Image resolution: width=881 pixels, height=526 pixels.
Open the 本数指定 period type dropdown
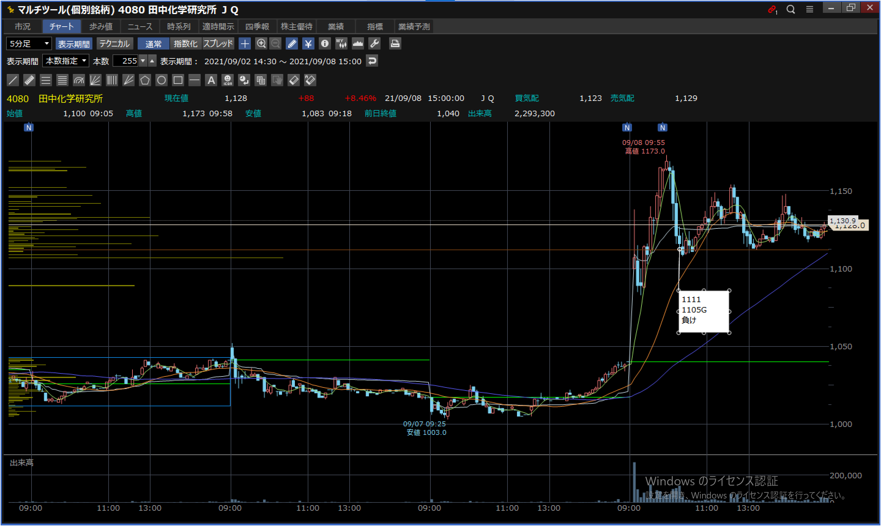(65, 61)
